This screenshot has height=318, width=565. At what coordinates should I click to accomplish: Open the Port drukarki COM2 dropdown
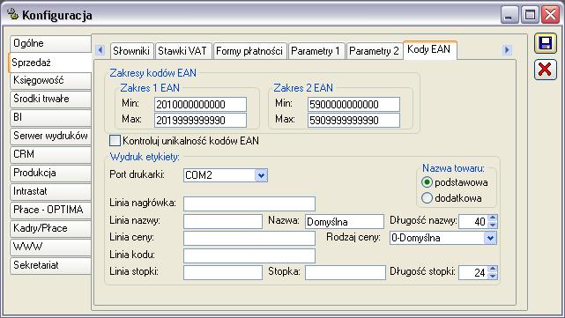(261, 175)
